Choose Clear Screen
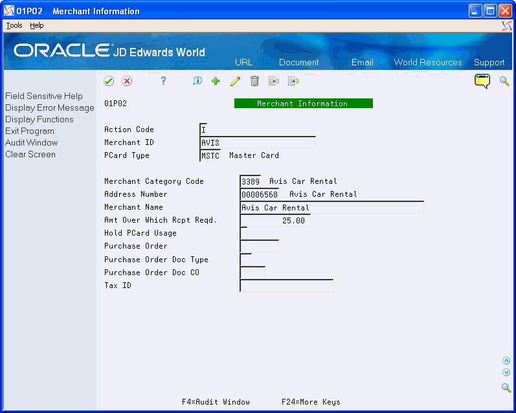Screen dimensions: 516x413 click(x=30, y=154)
